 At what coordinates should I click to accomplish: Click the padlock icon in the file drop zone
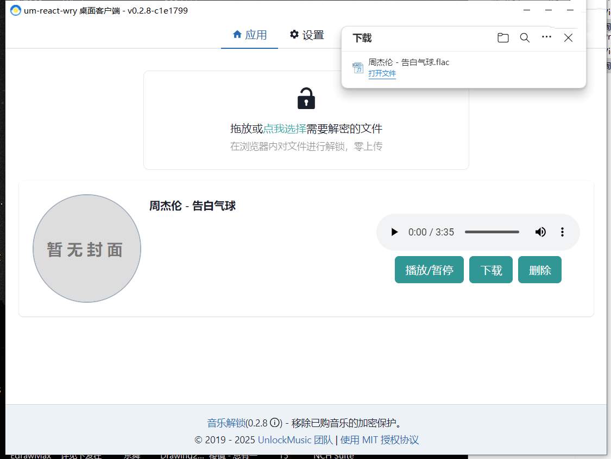point(306,98)
